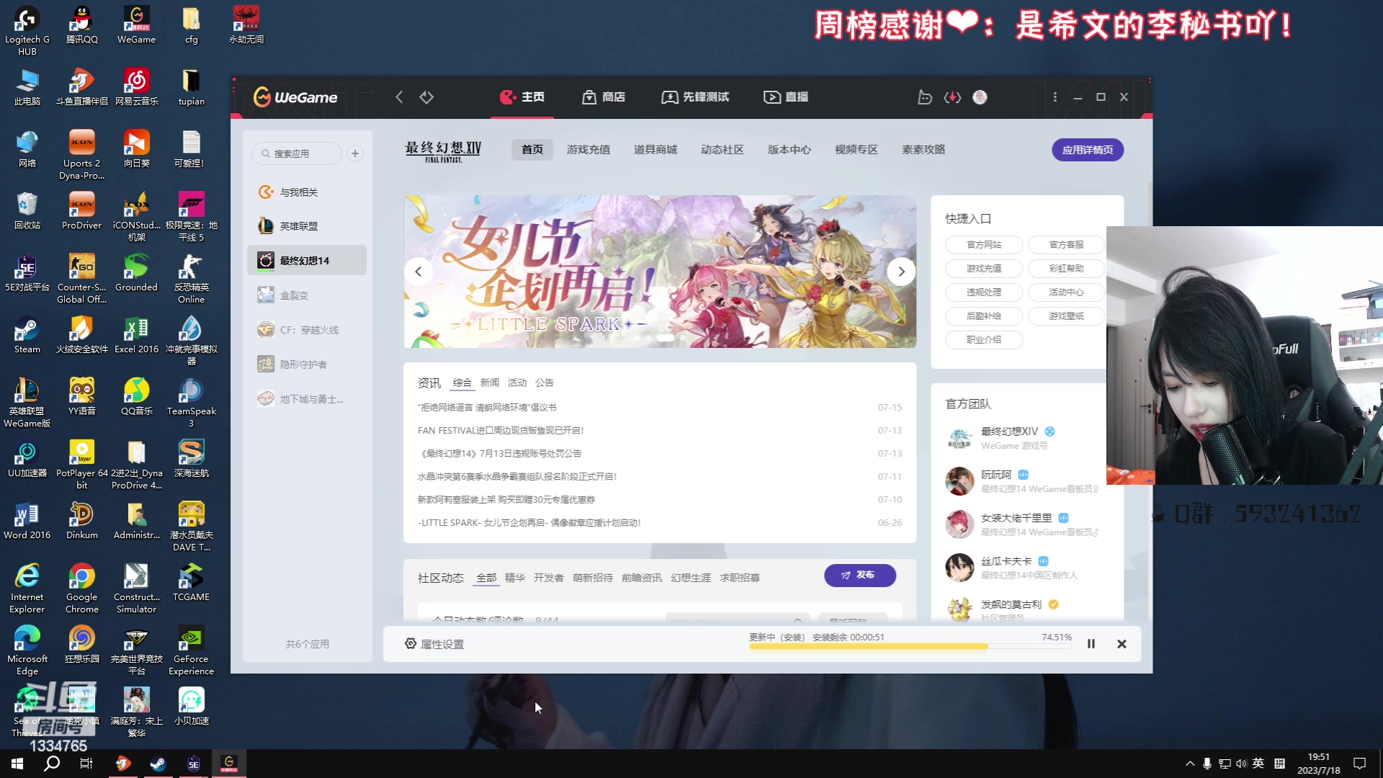
Task: Switch to 主页 tab in the header
Action: [x=522, y=97]
